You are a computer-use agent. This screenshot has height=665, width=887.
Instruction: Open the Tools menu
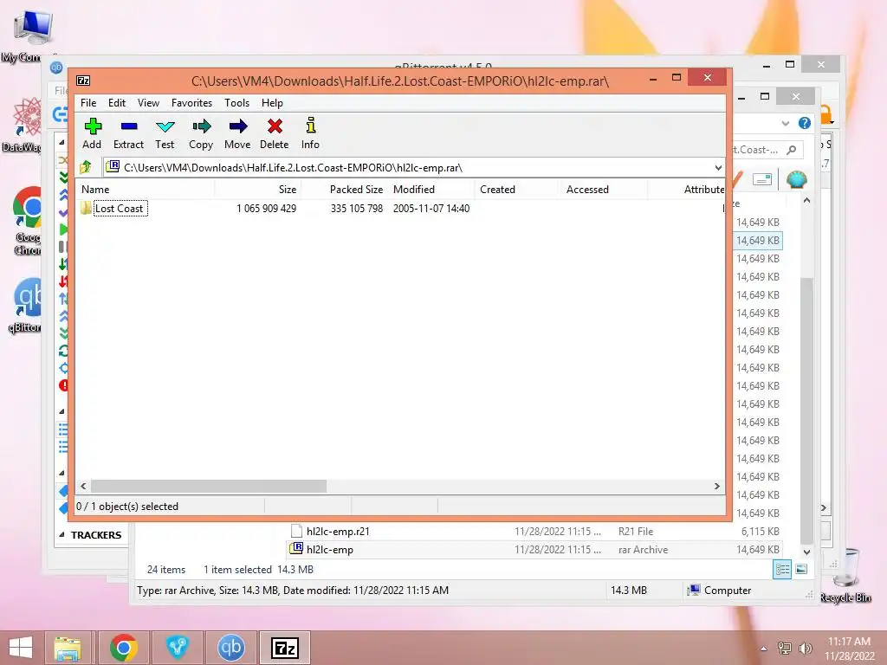(x=236, y=103)
